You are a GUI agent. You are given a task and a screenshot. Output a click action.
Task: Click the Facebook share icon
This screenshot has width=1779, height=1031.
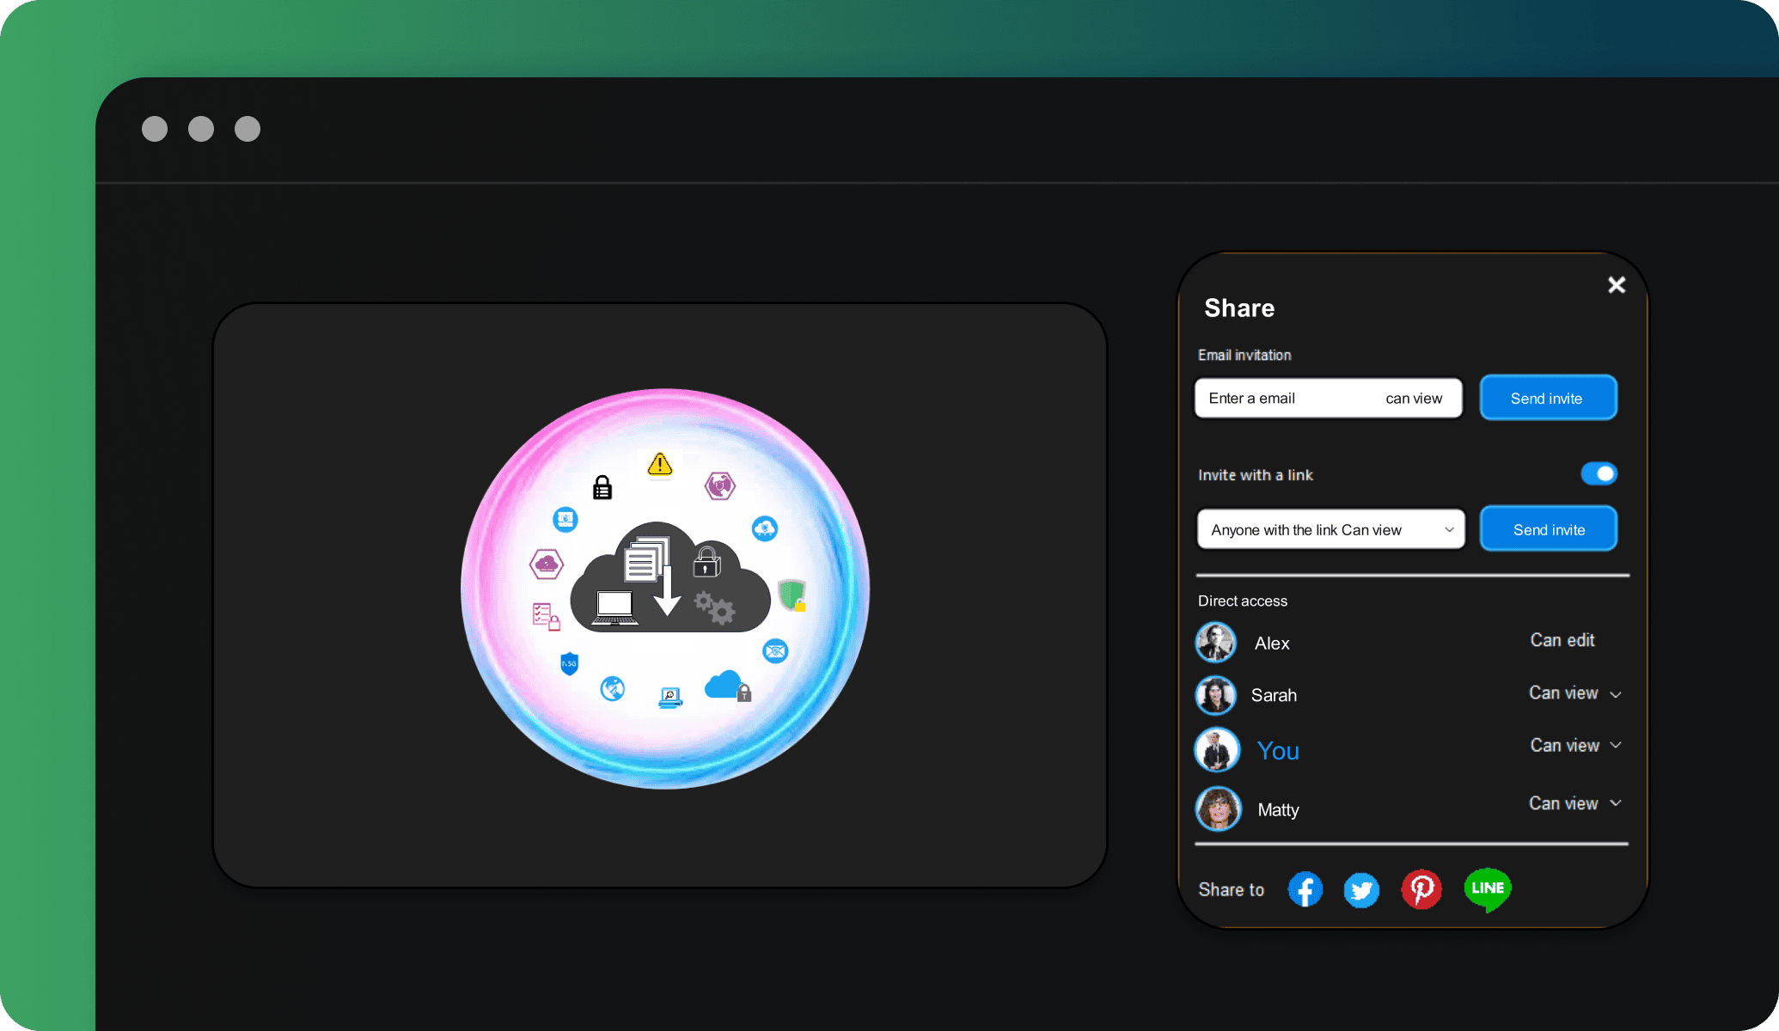click(x=1306, y=886)
